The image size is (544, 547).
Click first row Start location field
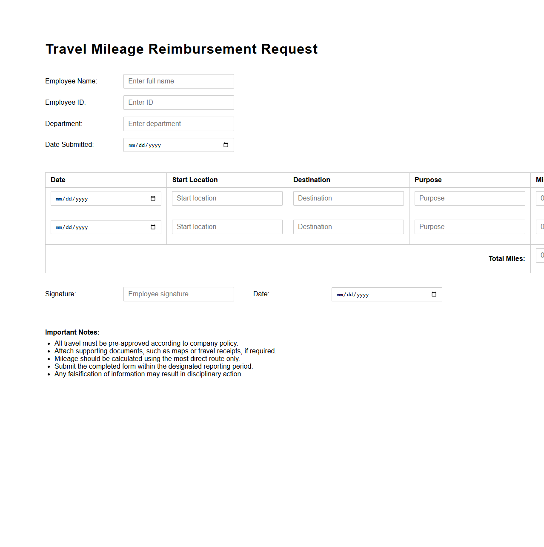(x=227, y=198)
